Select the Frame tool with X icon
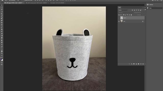163x91 pixels. [x=2, y=25]
